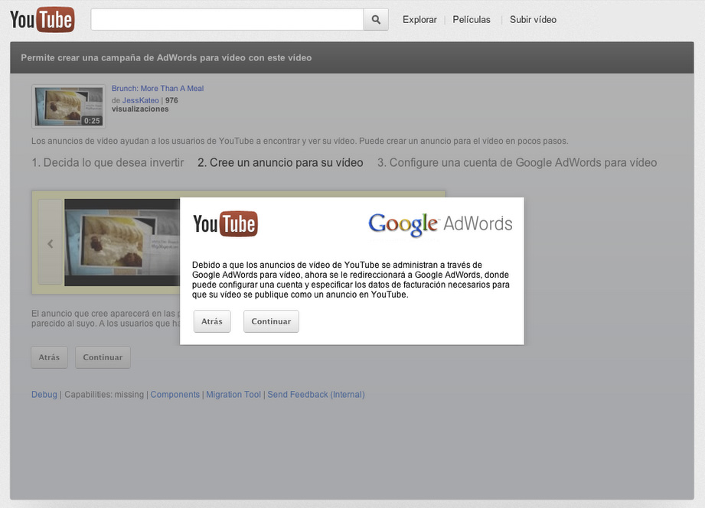The height and width of the screenshot is (508, 705).
Task: Select step 3 Configure una cuenta de AdWords
Action: pyautogui.click(x=517, y=163)
